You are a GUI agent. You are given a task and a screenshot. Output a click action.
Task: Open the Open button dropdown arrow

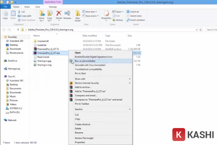tap(123, 12)
